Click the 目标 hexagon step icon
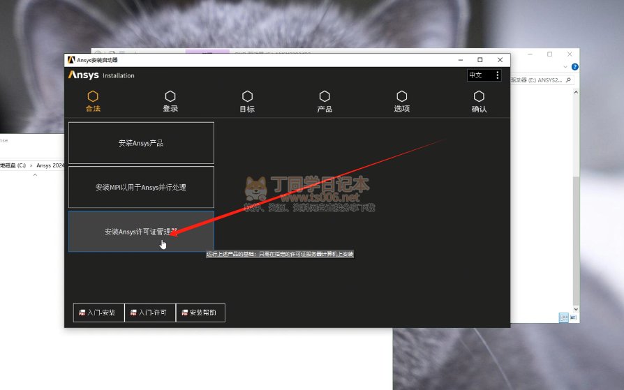This screenshot has height=390, width=624. tap(248, 96)
